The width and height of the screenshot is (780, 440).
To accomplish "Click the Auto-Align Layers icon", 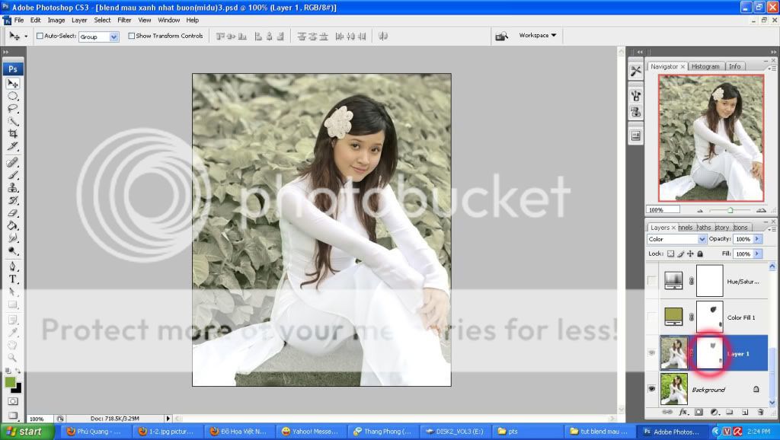I will (383, 37).
